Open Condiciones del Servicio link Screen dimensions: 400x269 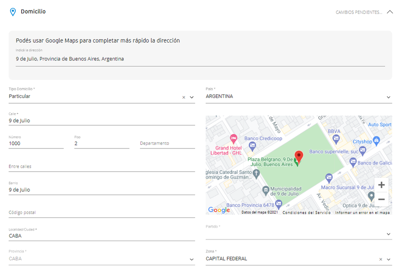tap(306, 213)
